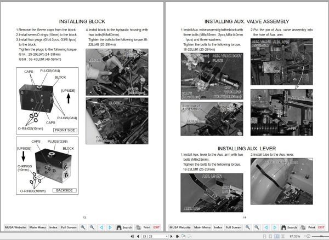Screen dimensions: 329x240
Task: Open Main Menu on page 13 toolbar
Action: (37, 227)
